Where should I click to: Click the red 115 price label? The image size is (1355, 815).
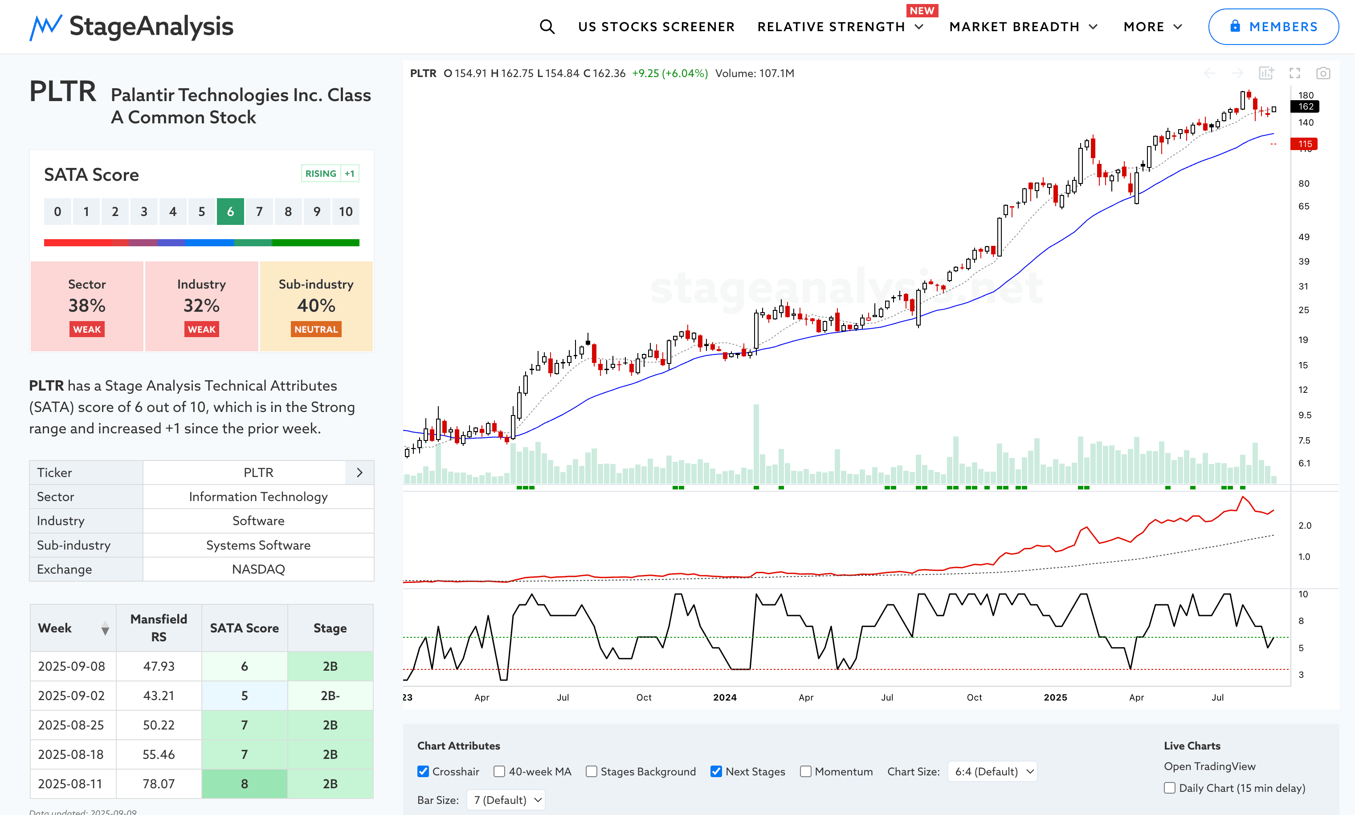tap(1305, 144)
